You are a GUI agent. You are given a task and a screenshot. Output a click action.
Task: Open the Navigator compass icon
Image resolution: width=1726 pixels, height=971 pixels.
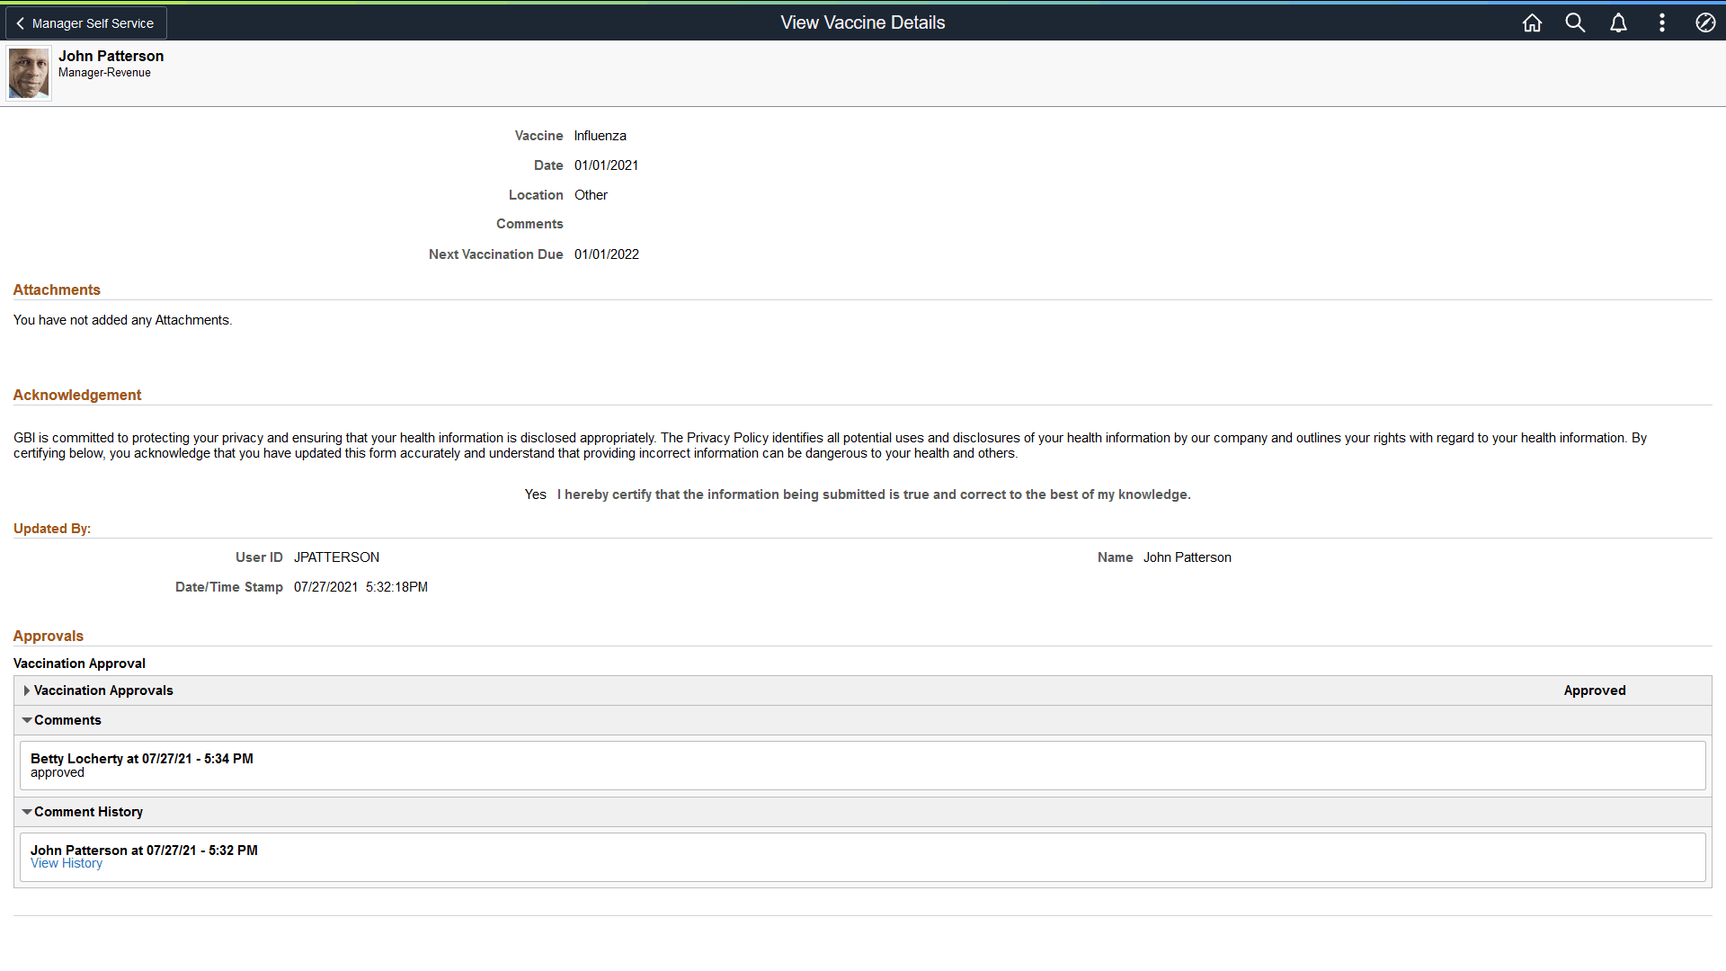click(1704, 23)
